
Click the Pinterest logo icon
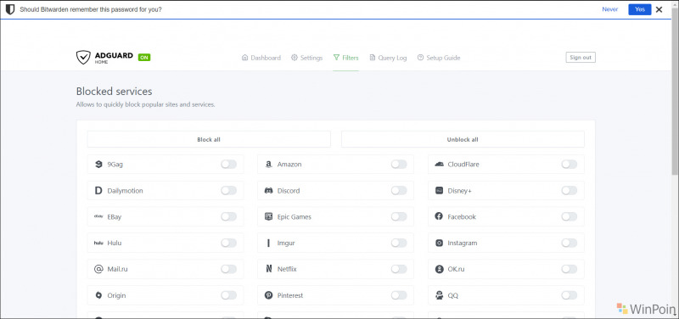click(268, 295)
